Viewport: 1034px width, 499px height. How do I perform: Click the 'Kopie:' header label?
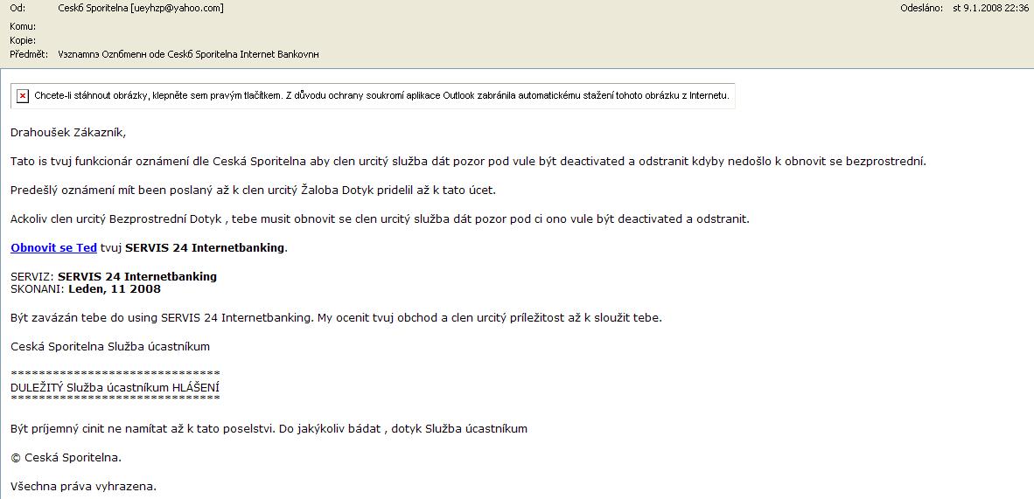(x=23, y=40)
